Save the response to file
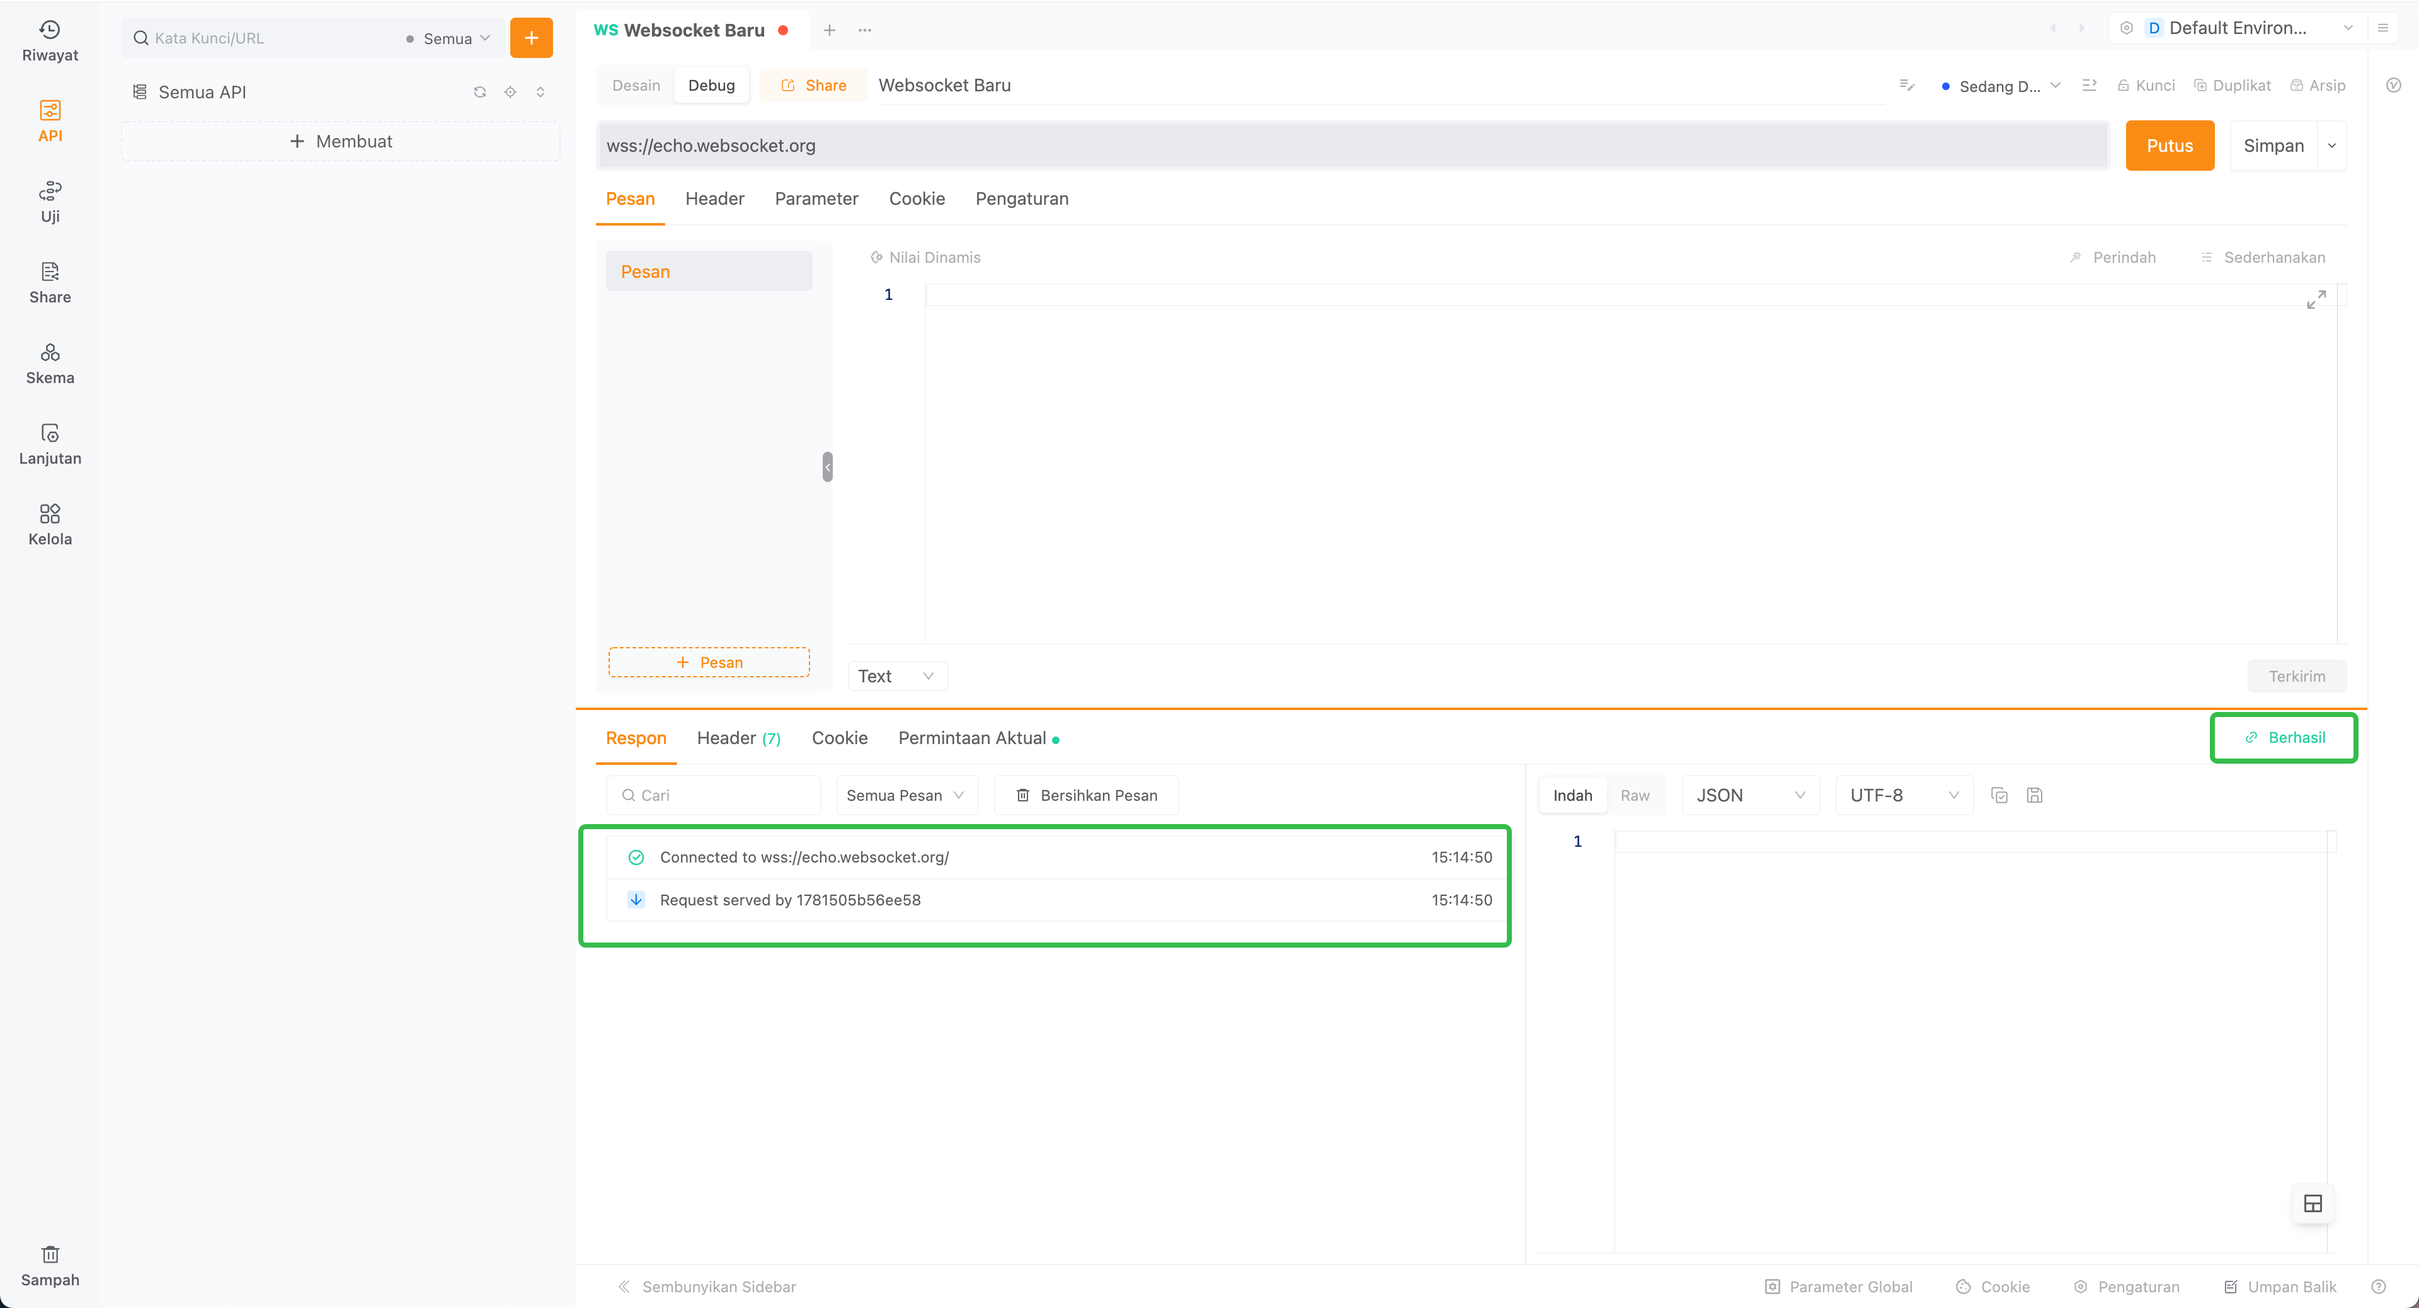 2035,795
